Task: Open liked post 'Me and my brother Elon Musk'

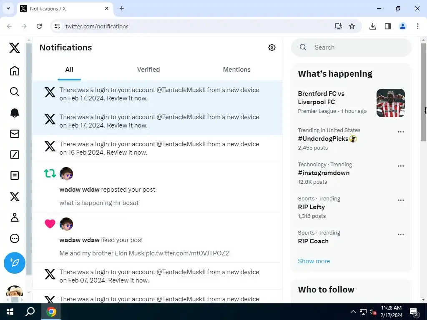Action: [x=144, y=253]
